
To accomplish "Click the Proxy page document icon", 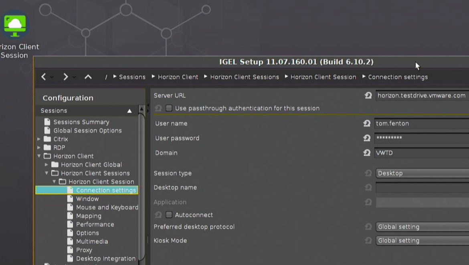I will pos(70,250).
